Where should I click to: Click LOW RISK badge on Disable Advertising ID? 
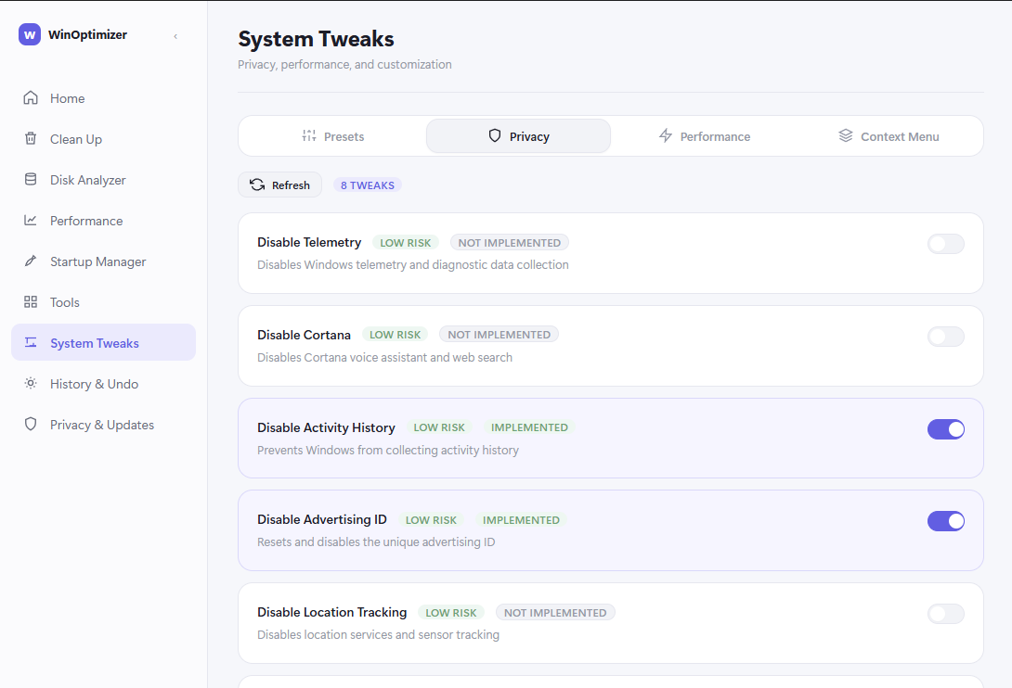coord(431,519)
